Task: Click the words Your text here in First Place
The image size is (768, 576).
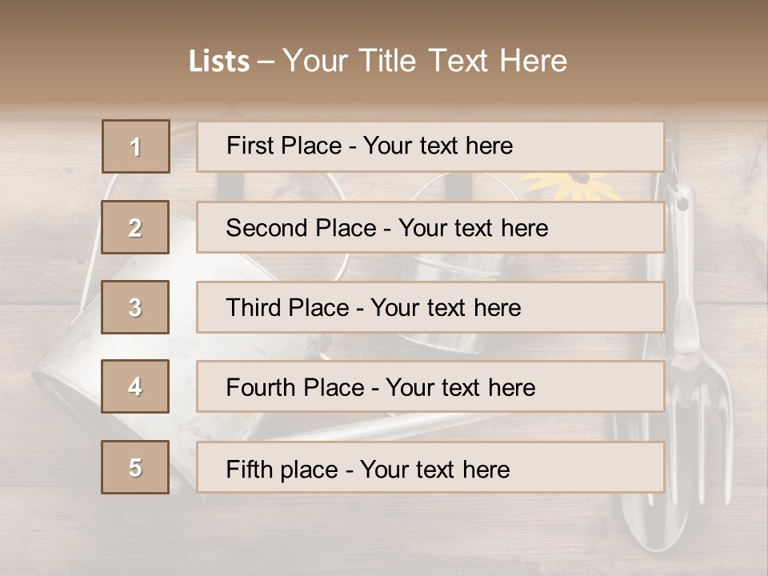Action: coord(438,146)
